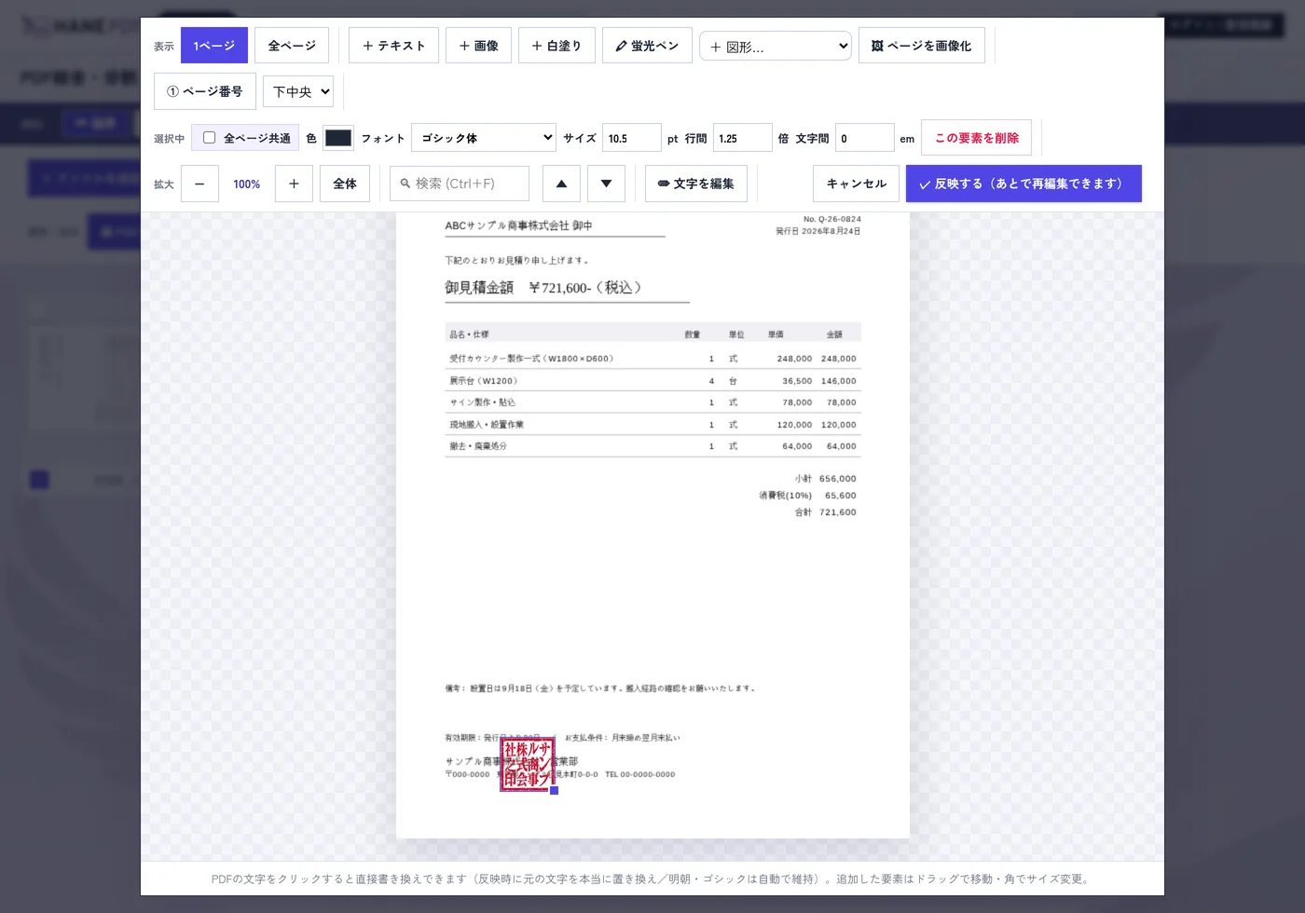
Task: Click the 展示台（W1200）row text
Action: 484,381
